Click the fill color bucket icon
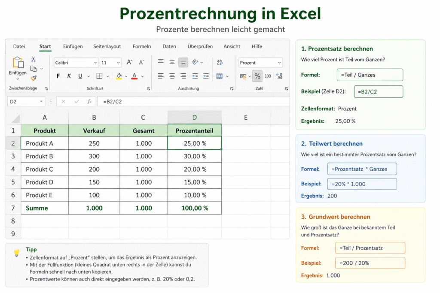 (119, 76)
